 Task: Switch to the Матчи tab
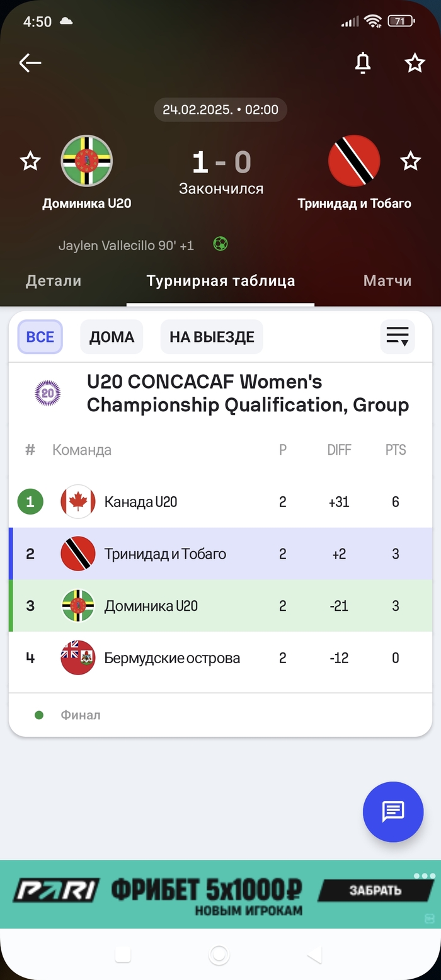[x=387, y=281]
